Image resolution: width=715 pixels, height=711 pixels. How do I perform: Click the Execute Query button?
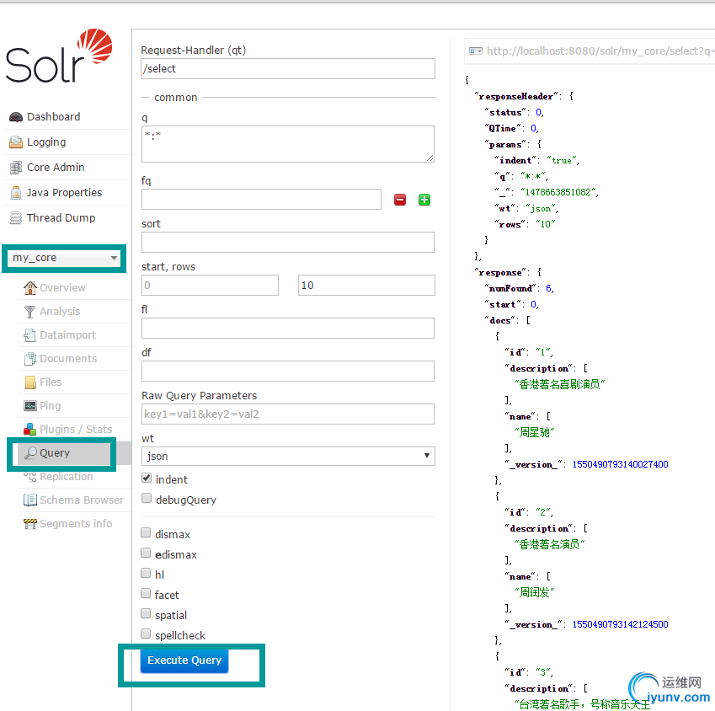[x=184, y=660]
